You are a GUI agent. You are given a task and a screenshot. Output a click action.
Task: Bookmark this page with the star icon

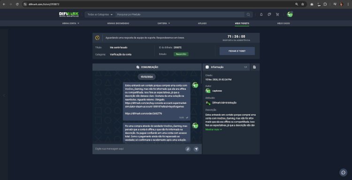point(303,4)
